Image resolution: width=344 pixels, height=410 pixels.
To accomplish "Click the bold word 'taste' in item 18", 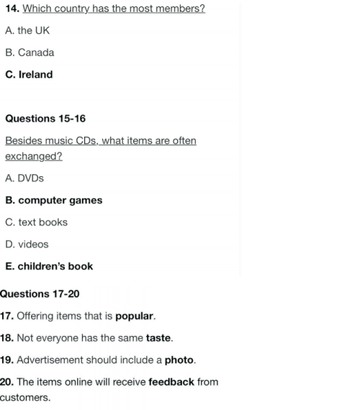I will point(158,338).
